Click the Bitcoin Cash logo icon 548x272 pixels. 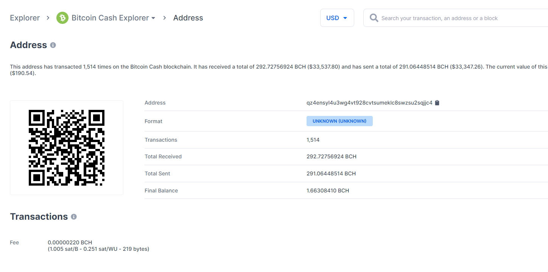point(62,18)
